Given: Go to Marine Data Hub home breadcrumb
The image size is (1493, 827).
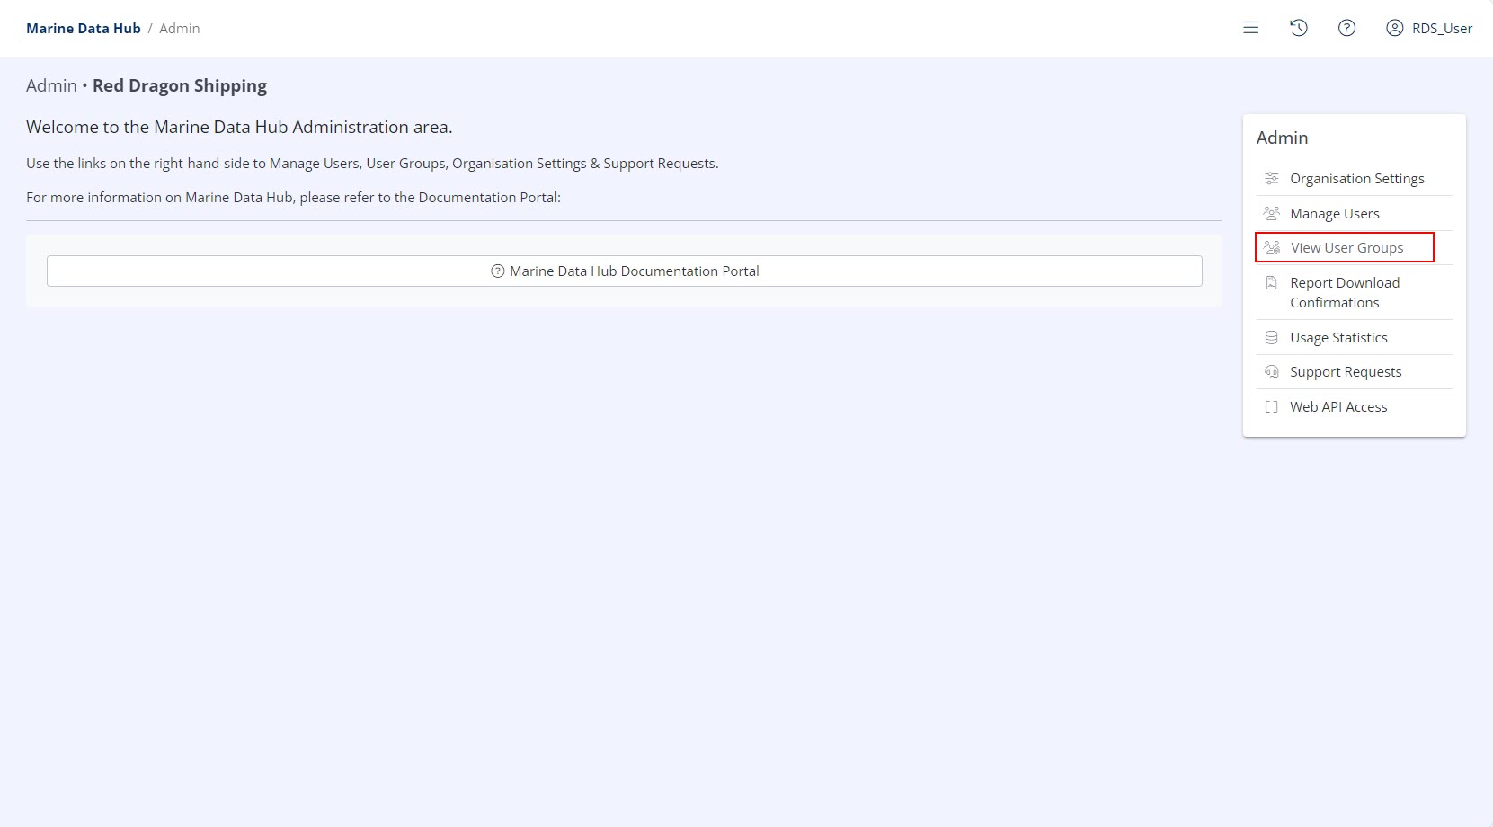Looking at the screenshot, I should point(84,29).
